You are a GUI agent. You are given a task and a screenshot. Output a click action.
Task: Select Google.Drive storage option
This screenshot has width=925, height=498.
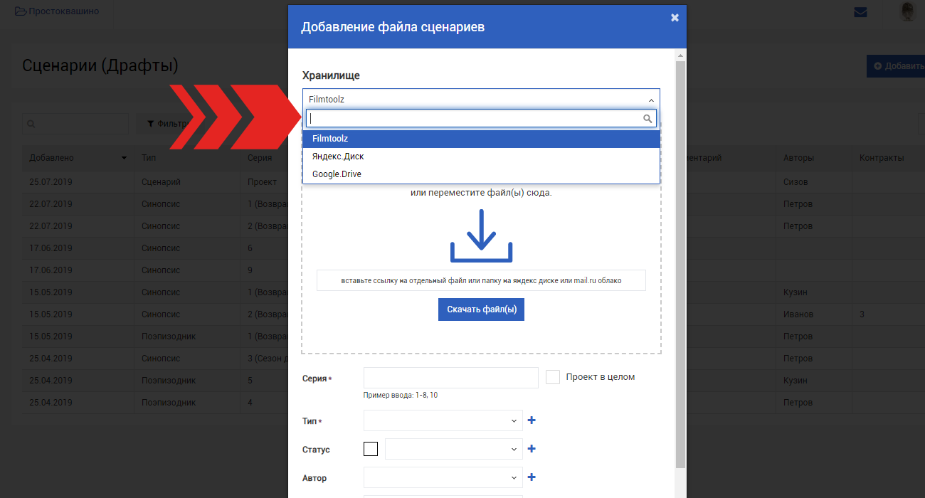pos(481,174)
